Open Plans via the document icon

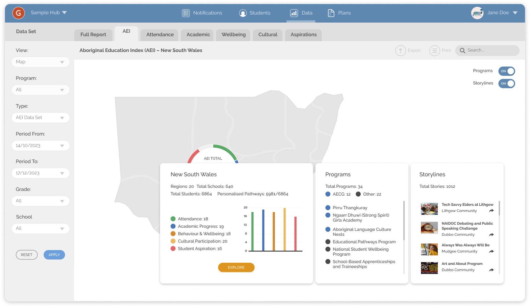tap(331, 13)
